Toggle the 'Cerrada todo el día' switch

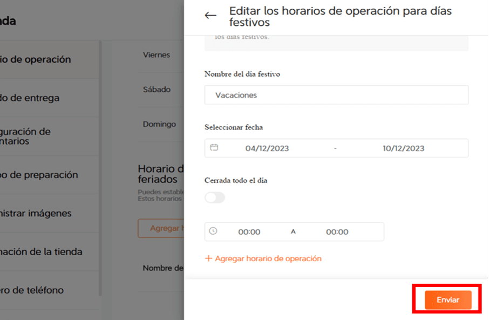215,198
